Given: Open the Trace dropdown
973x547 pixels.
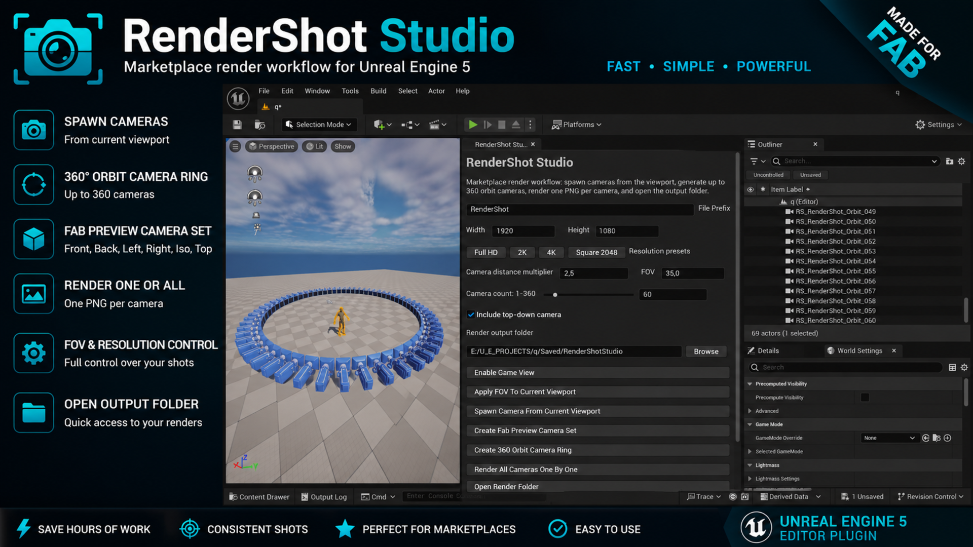Looking at the screenshot, I should (704, 497).
